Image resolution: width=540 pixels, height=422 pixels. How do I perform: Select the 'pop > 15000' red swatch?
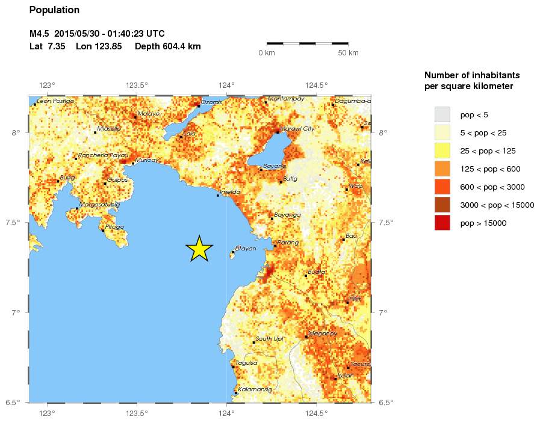pyautogui.click(x=442, y=223)
